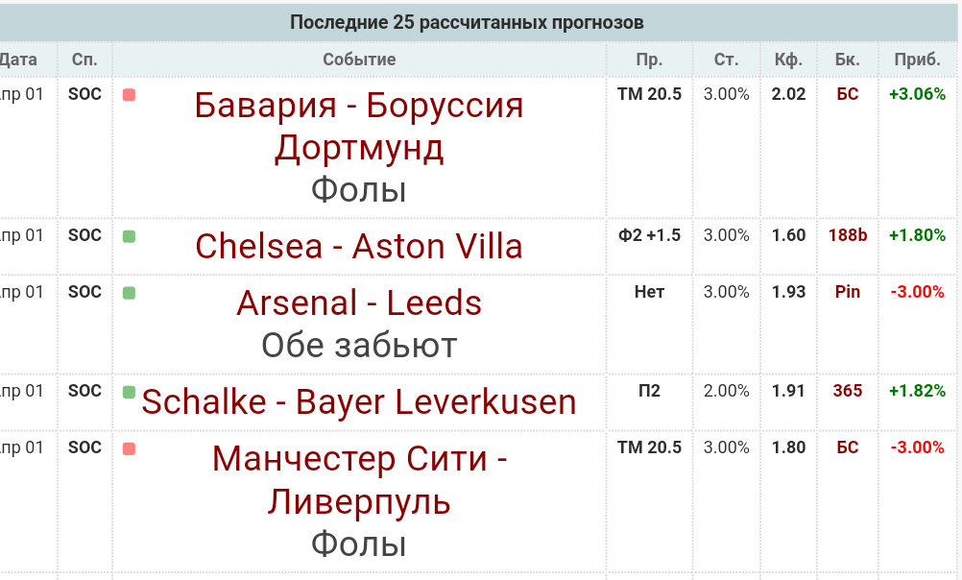962x580 pixels.
Task: Click the 188b bookmaker link
Action: tap(847, 235)
